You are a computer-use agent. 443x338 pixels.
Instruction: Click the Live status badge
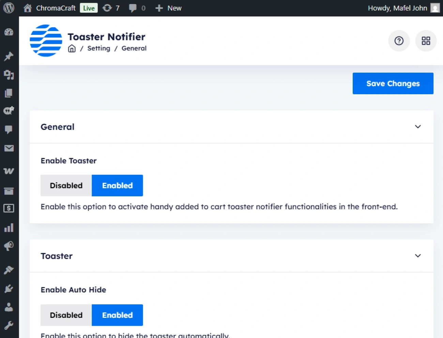click(x=89, y=8)
